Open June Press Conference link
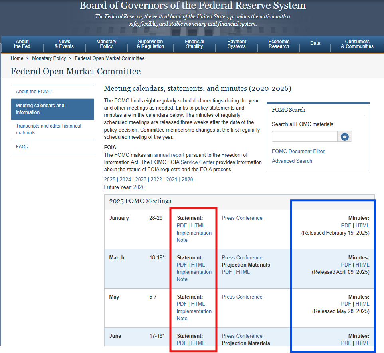This screenshot has width=384, height=353. click(x=242, y=336)
